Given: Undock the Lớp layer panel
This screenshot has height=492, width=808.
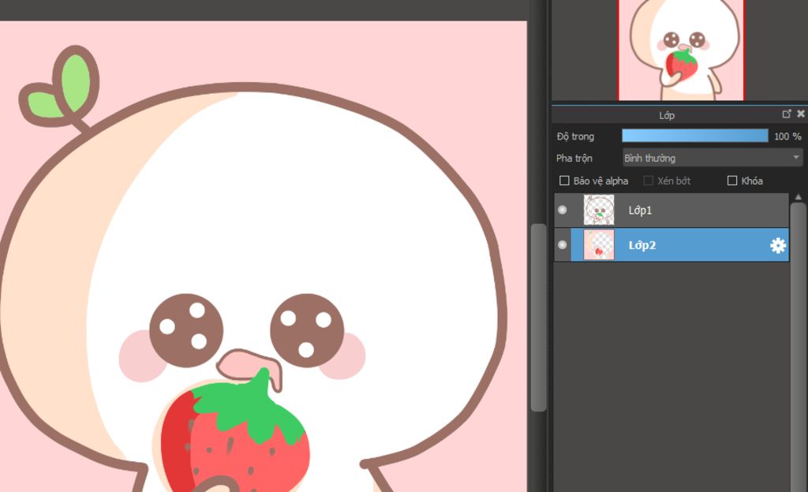Looking at the screenshot, I should (x=787, y=114).
